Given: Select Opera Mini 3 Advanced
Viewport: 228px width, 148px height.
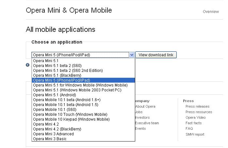Looking at the screenshot, I should pyautogui.click(x=53, y=134).
